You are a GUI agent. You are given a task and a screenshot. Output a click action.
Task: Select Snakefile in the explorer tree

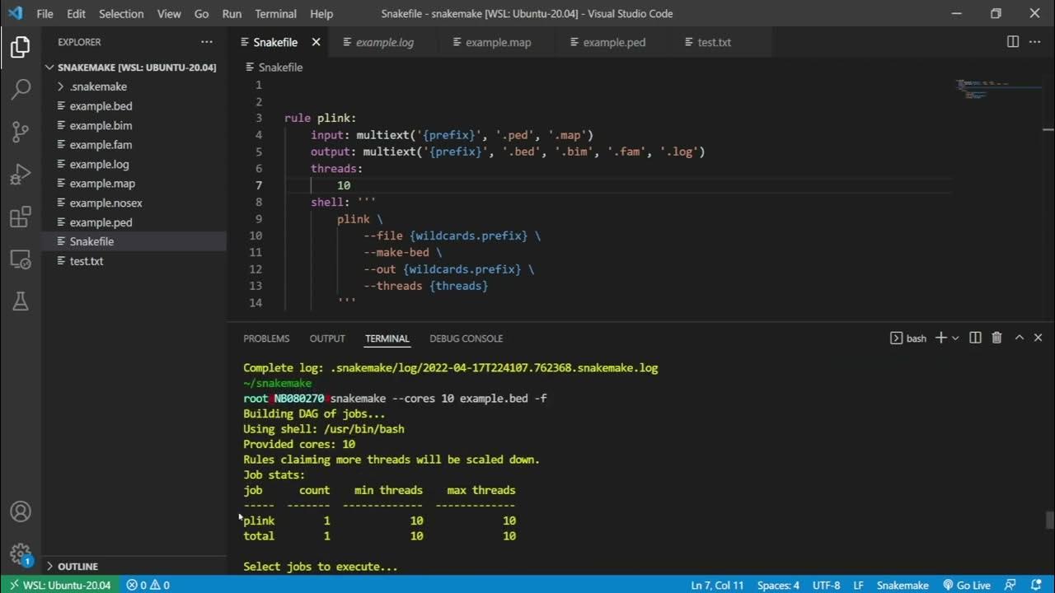(134, 241)
